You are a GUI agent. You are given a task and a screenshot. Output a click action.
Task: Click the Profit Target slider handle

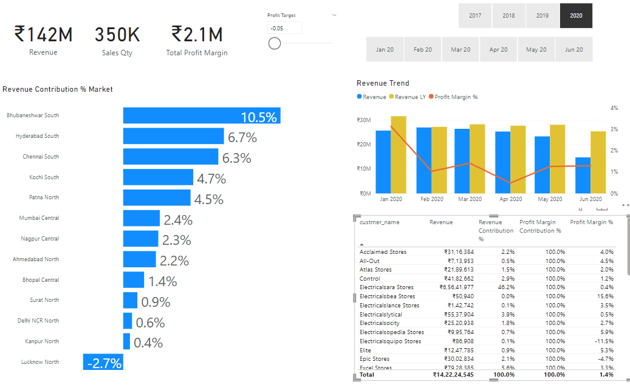tap(275, 43)
